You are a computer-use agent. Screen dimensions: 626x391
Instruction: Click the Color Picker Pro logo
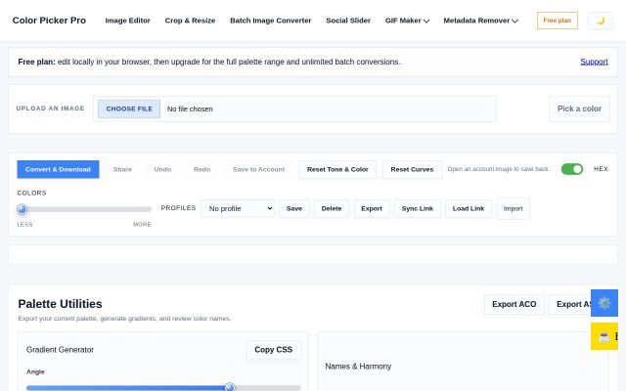[x=49, y=21]
